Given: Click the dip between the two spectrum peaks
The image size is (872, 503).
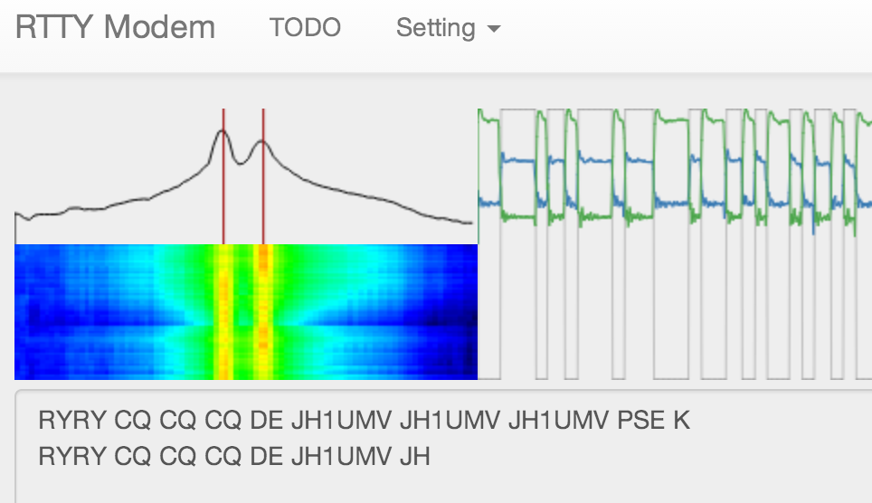Looking at the screenshot, I should [x=242, y=163].
